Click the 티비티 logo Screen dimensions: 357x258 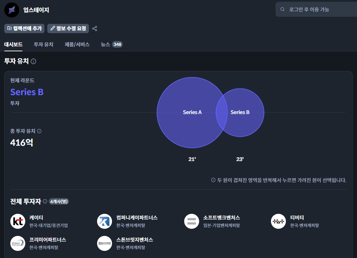pyautogui.click(x=278, y=221)
